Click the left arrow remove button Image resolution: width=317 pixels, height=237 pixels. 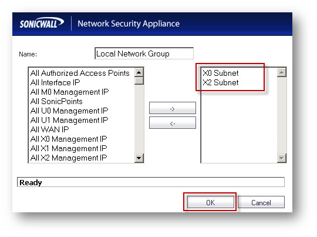pos(173,123)
